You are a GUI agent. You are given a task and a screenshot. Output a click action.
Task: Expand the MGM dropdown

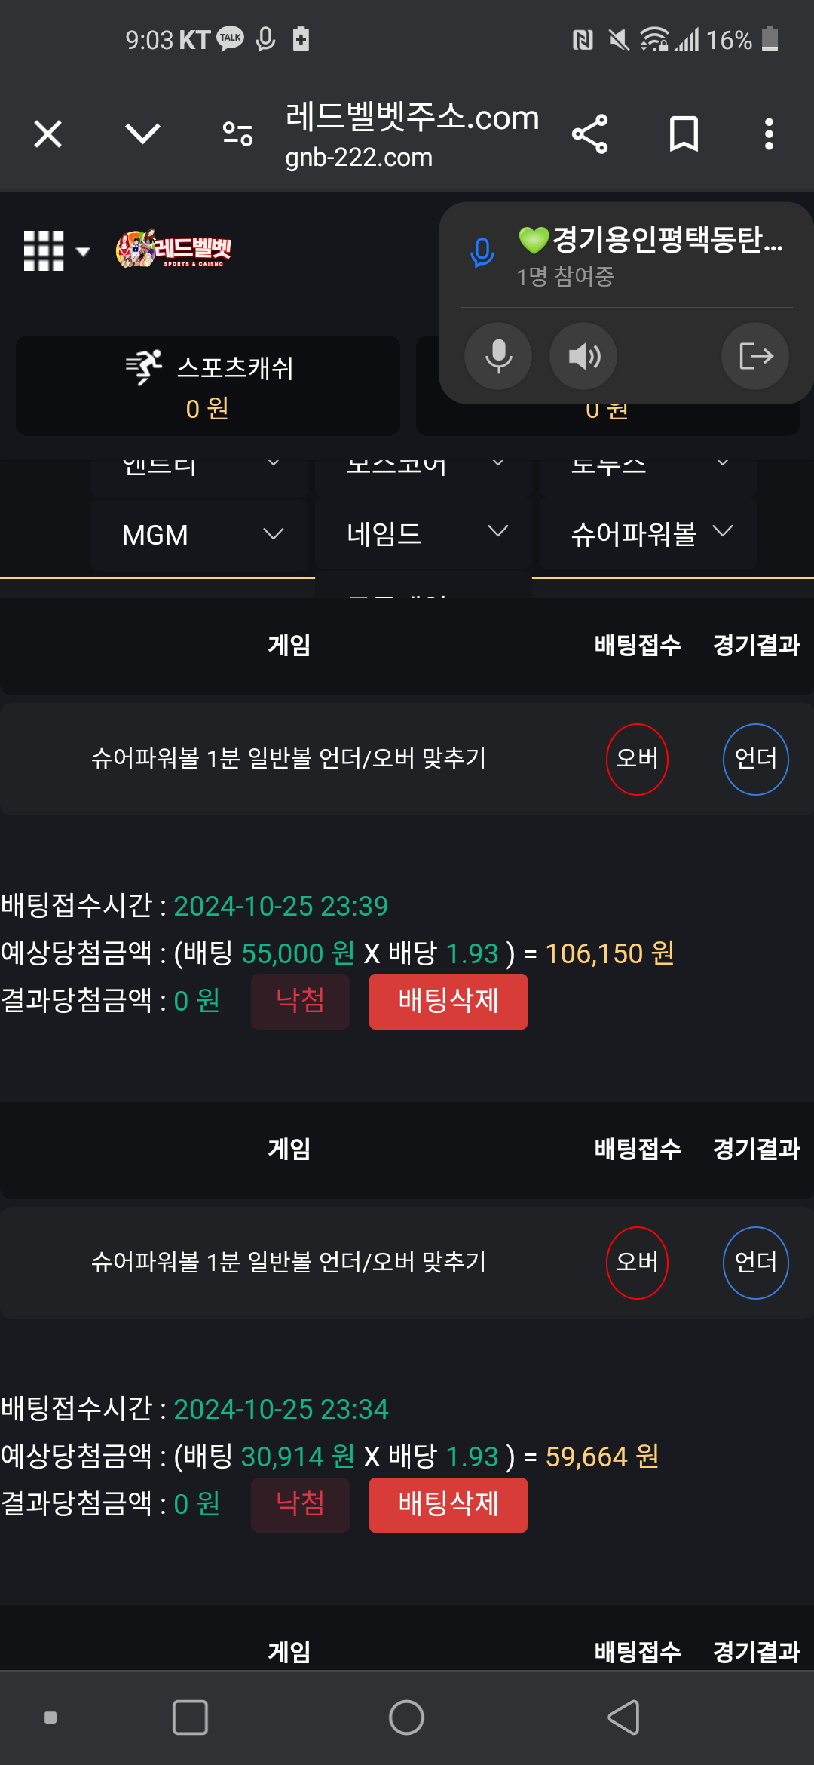[x=199, y=535]
